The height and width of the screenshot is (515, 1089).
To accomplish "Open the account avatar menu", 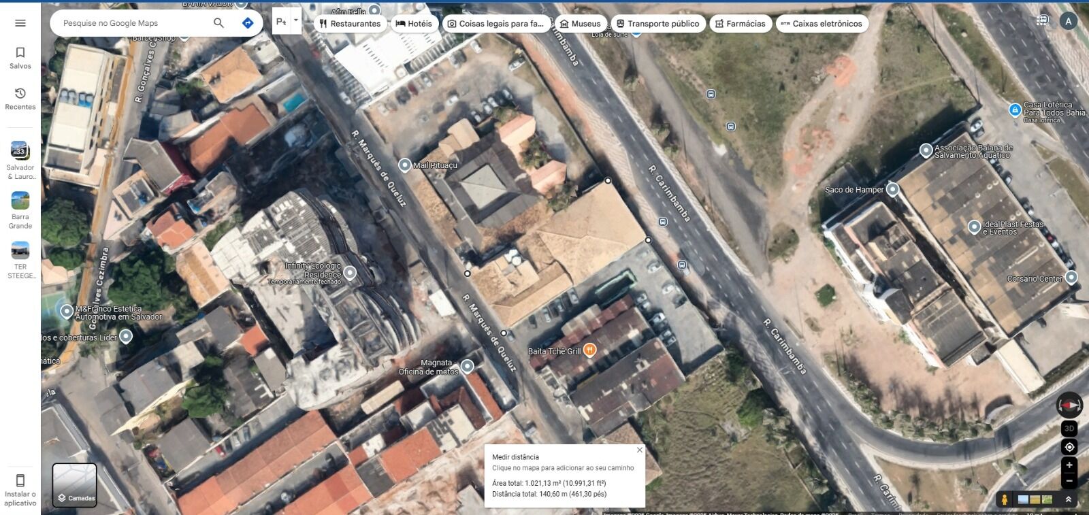I will tap(1069, 21).
